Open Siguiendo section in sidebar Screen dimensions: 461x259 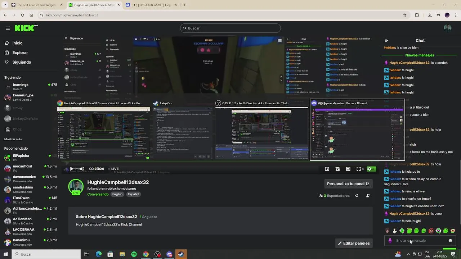(18, 62)
